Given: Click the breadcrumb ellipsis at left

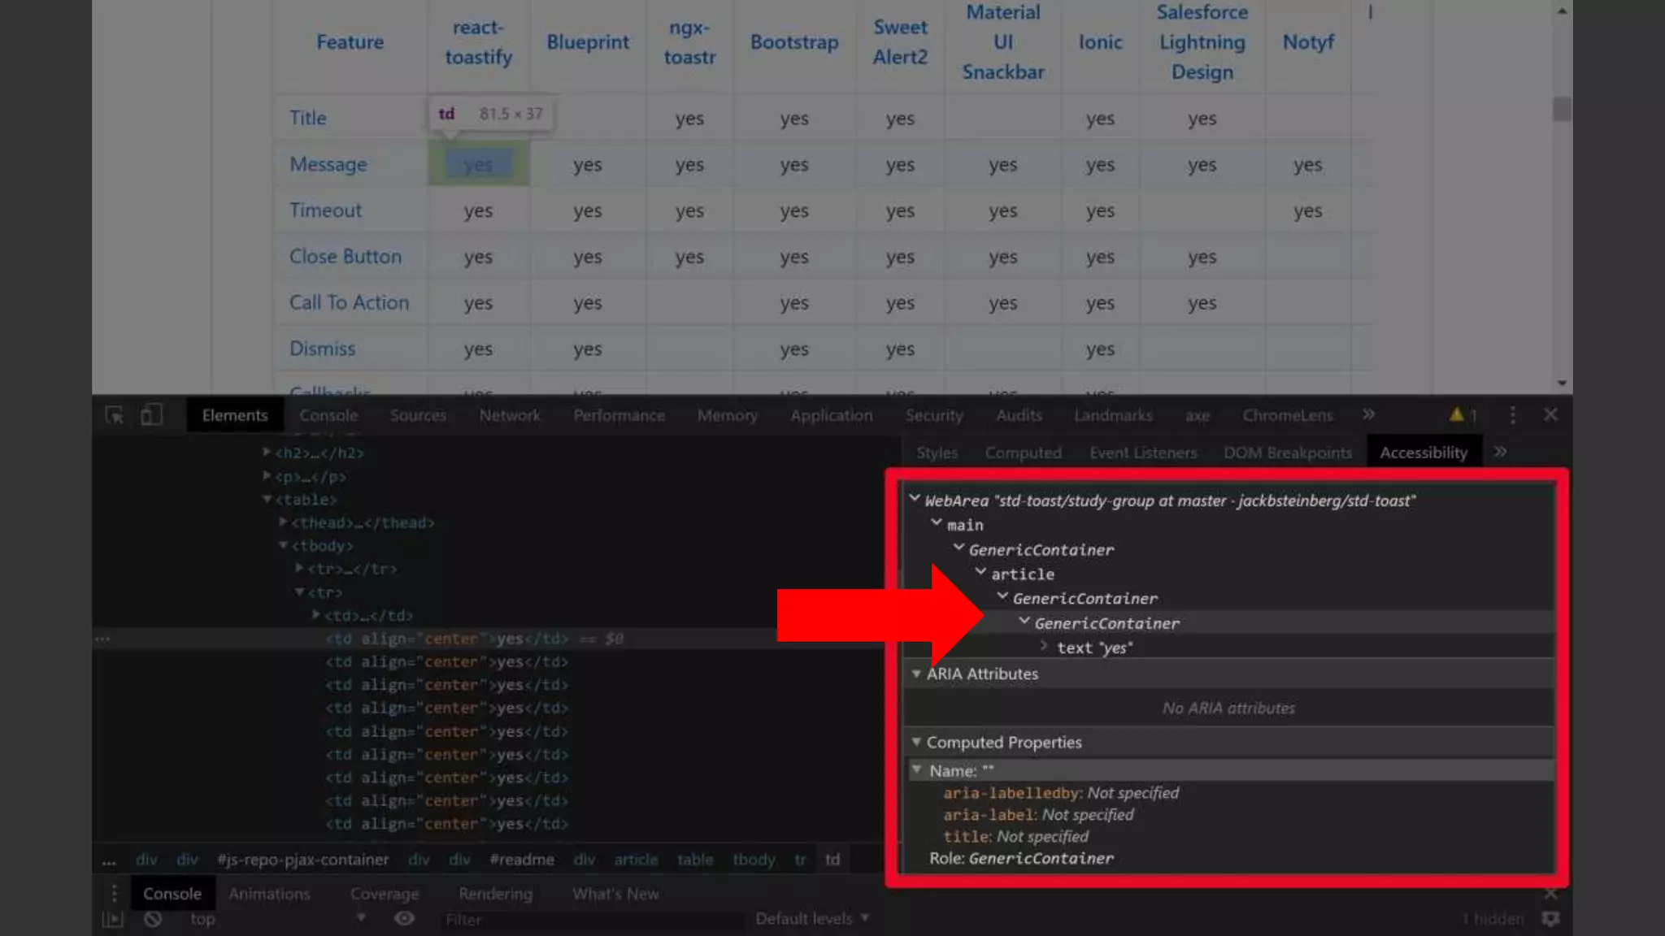Looking at the screenshot, I should [109, 860].
